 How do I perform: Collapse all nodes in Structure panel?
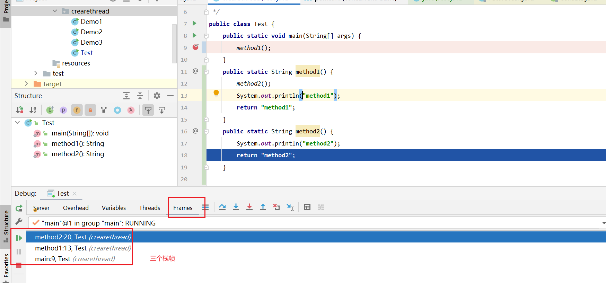pos(140,96)
